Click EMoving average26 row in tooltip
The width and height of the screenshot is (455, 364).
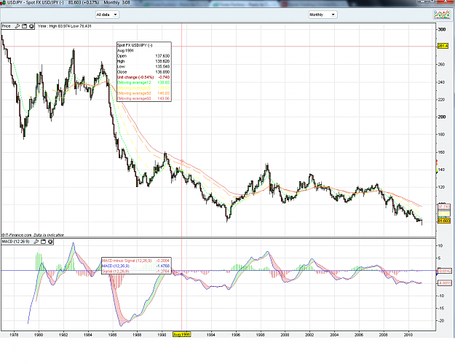pyautogui.click(x=143, y=88)
